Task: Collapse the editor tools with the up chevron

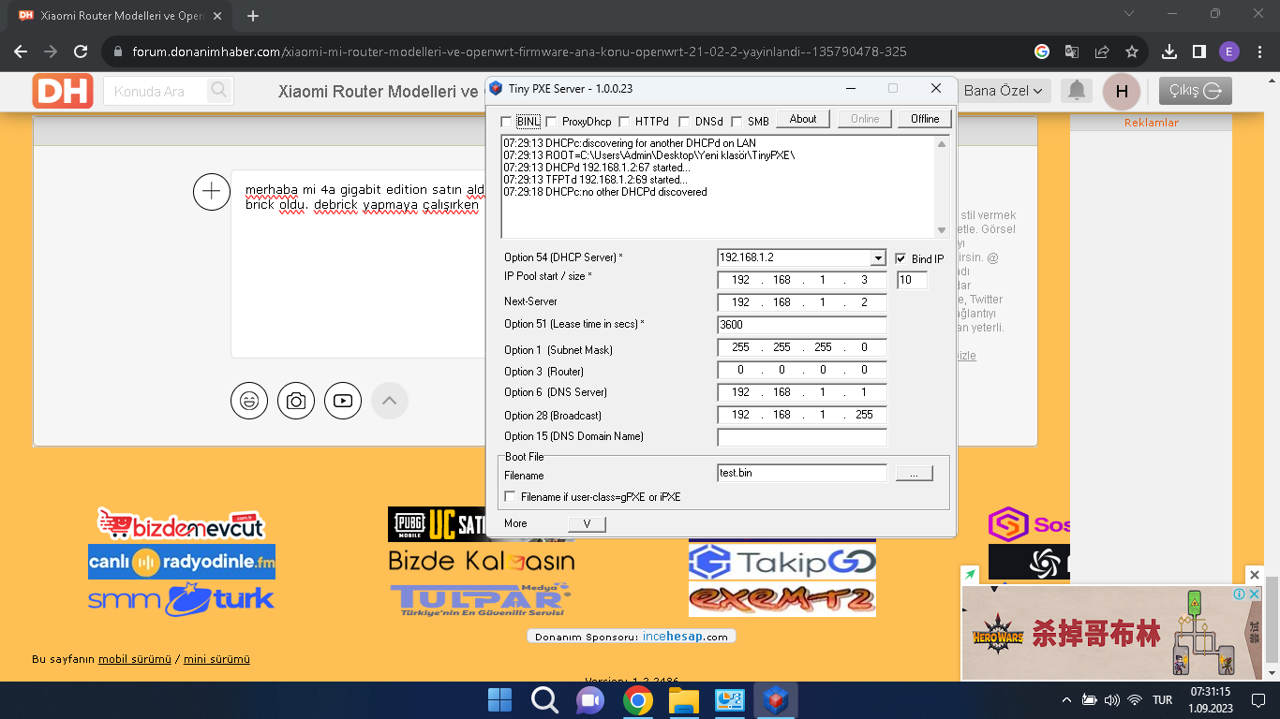Action: [x=390, y=401]
